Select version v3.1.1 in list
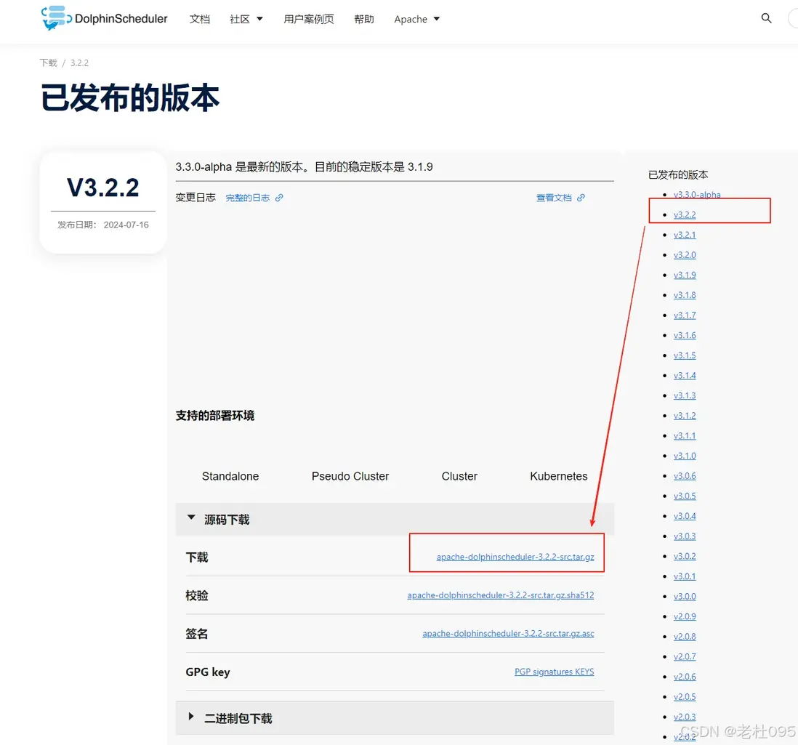The height and width of the screenshot is (745, 798). [685, 435]
